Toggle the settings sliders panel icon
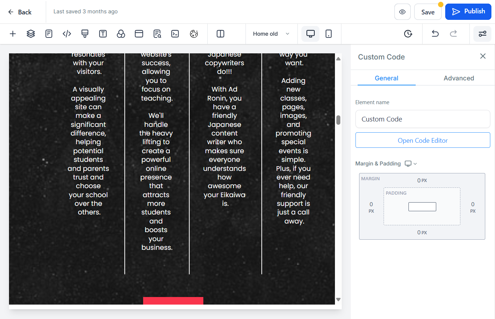This screenshot has height=319, width=495. click(x=482, y=34)
